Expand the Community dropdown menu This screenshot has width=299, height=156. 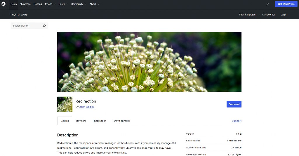tap(79, 4)
